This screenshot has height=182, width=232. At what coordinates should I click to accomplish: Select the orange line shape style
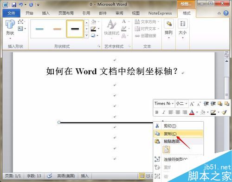click(x=57, y=29)
